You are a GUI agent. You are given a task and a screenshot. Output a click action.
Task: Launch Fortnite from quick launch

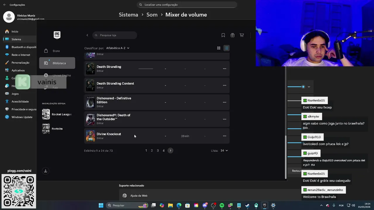click(x=53, y=129)
